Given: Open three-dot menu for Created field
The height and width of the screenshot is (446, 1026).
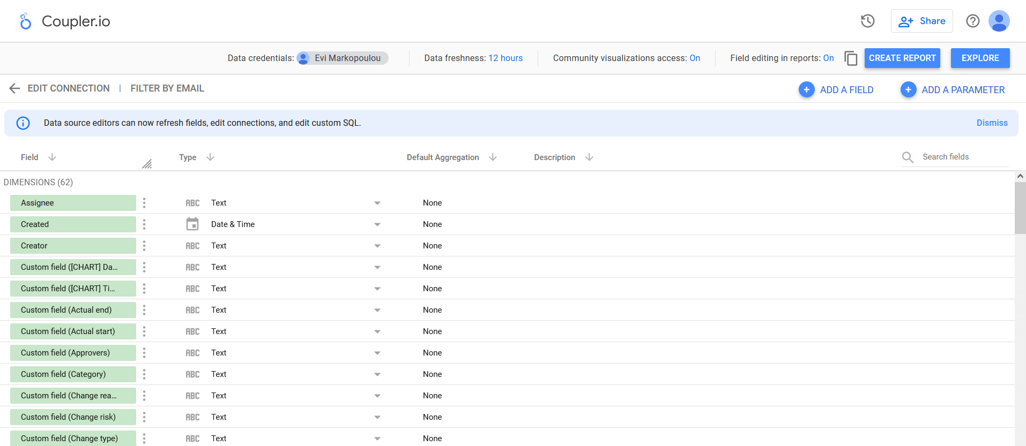Looking at the screenshot, I should [x=144, y=224].
